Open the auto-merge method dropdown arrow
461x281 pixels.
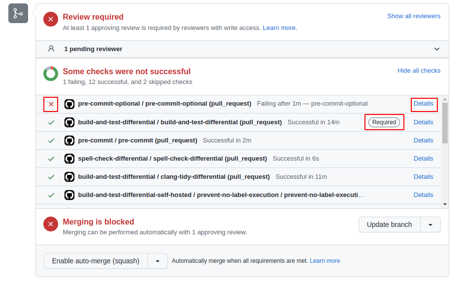pyautogui.click(x=158, y=261)
